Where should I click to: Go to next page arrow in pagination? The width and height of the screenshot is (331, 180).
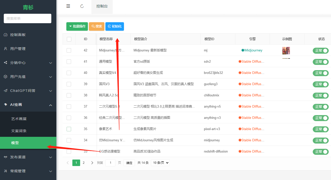click(x=92, y=163)
